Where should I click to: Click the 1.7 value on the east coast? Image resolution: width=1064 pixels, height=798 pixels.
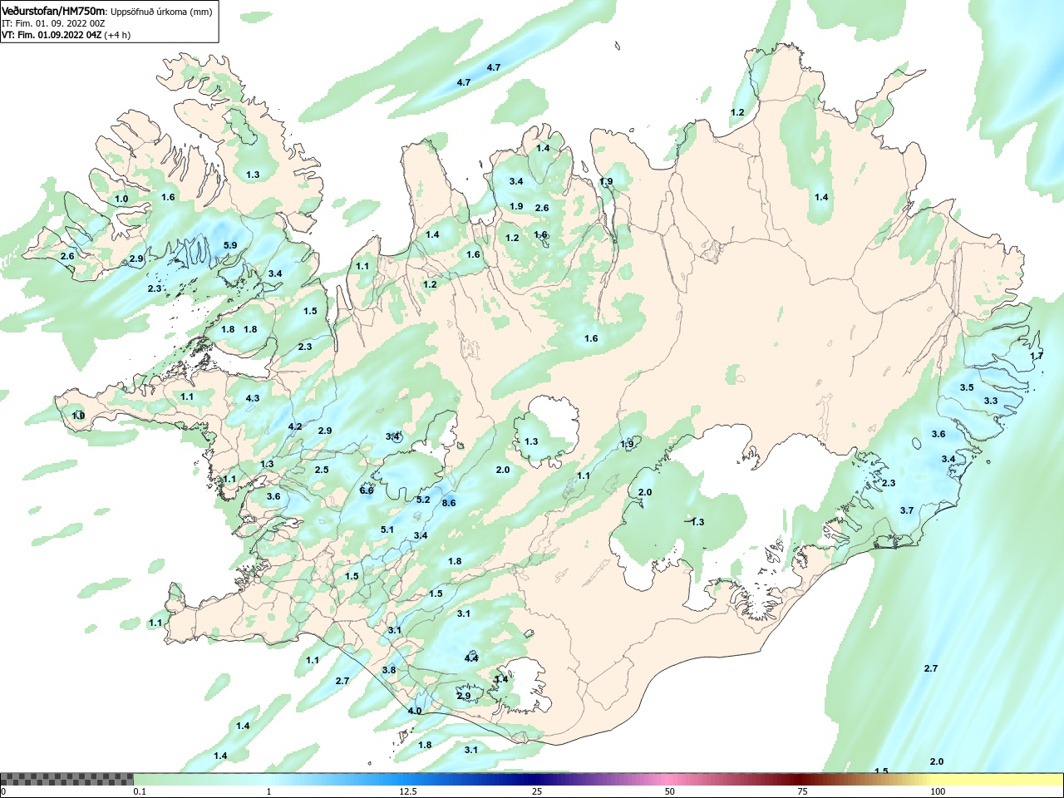(1037, 356)
